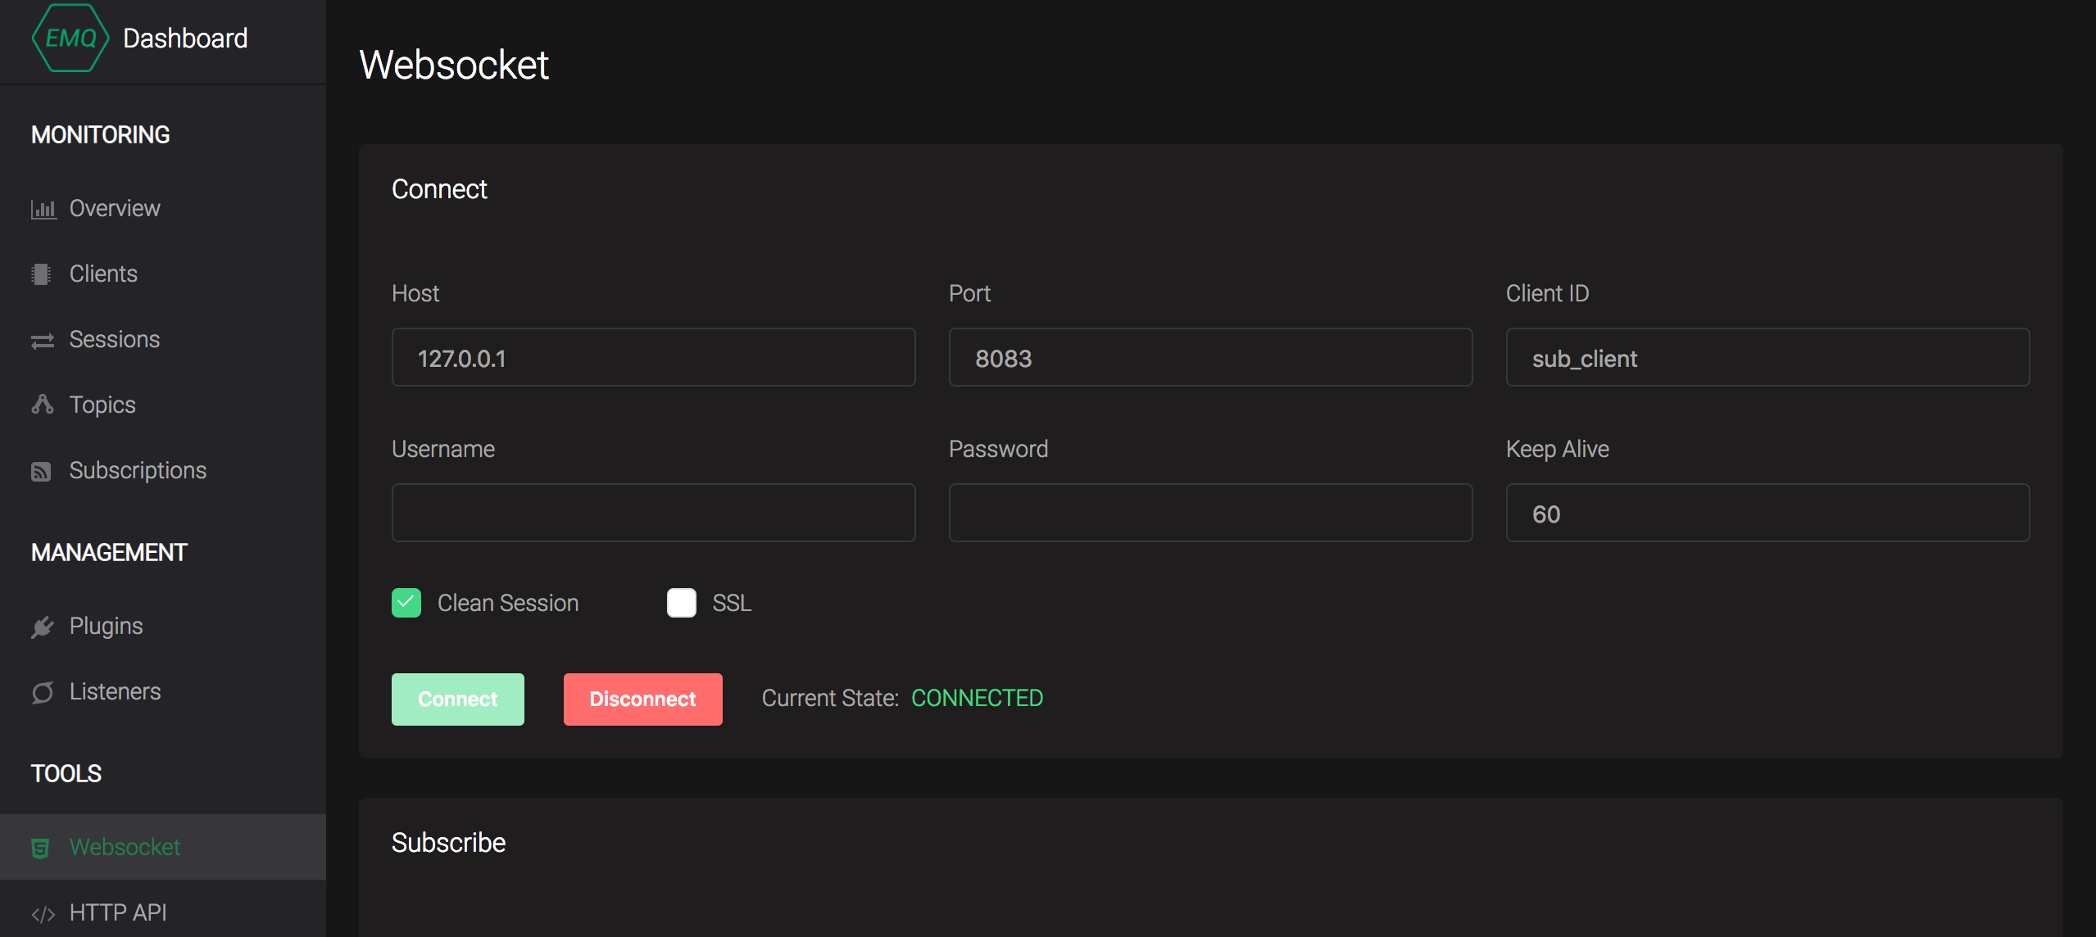Open the Overview monitoring section
2096x937 pixels.
click(114, 209)
